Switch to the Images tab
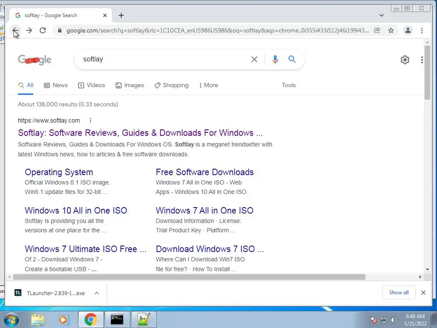The height and width of the screenshot is (328, 437). pos(130,85)
